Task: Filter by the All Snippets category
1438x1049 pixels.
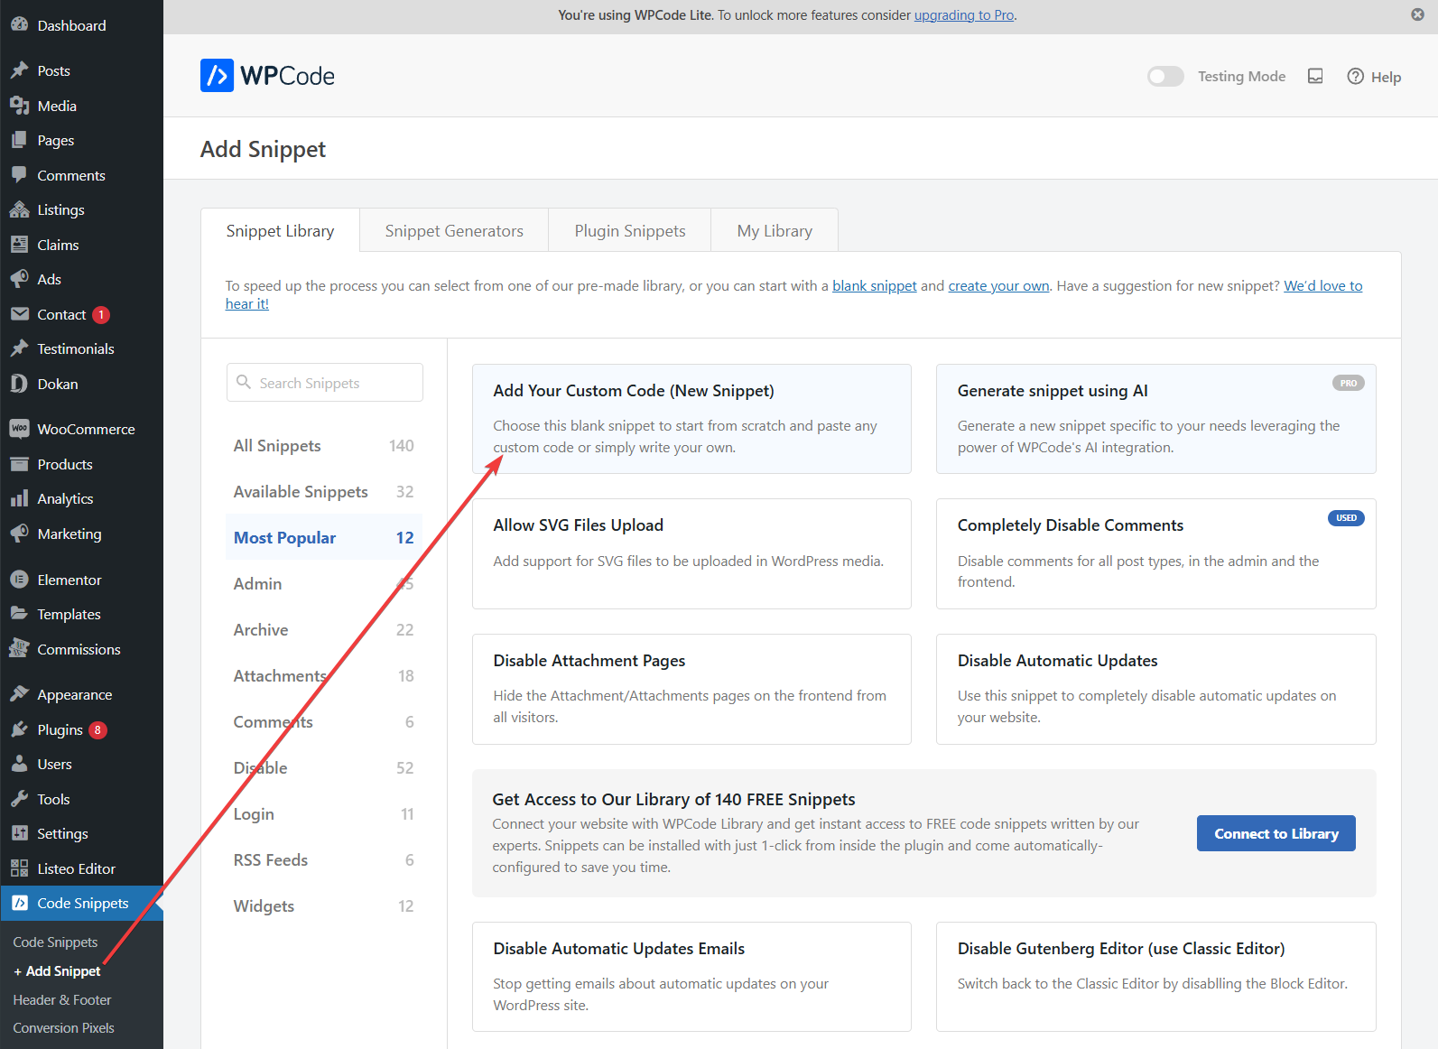Action: click(x=277, y=446)
